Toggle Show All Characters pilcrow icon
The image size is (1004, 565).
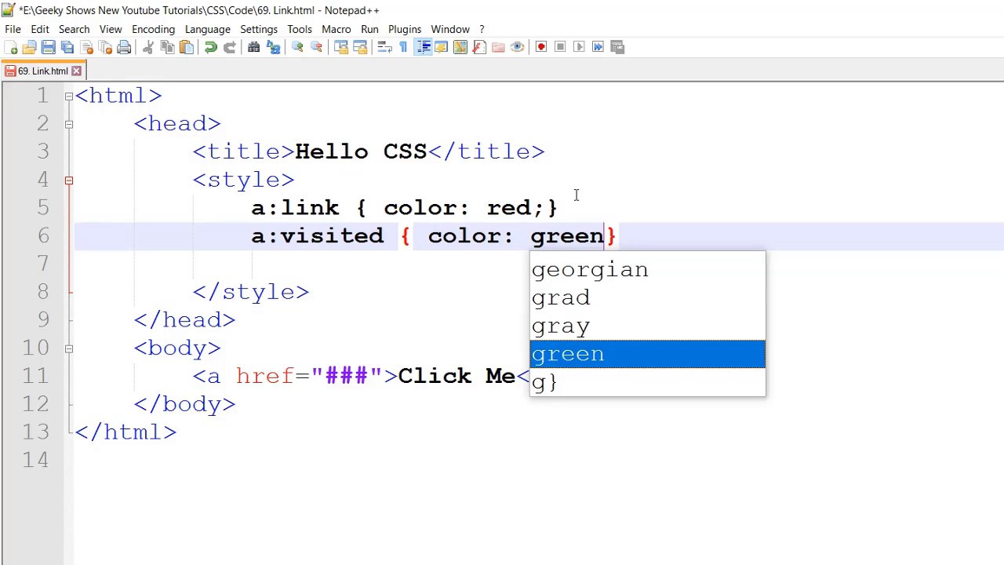(x=403, y=48)
